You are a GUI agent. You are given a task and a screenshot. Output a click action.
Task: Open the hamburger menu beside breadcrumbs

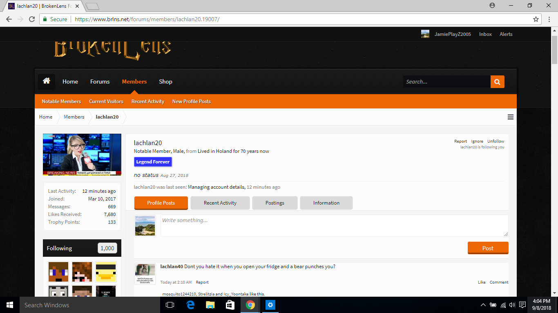(x=510, y=117)
